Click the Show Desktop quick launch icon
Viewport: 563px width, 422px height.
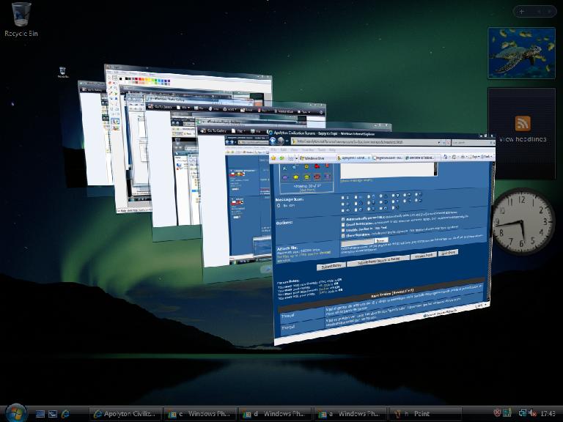pyautogui.click(x=40, y=414)
